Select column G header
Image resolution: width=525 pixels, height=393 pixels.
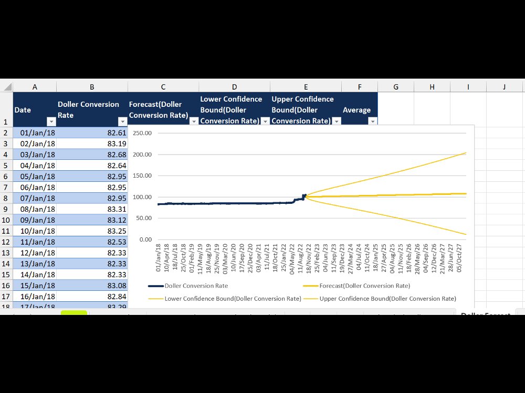pos(396,87)
